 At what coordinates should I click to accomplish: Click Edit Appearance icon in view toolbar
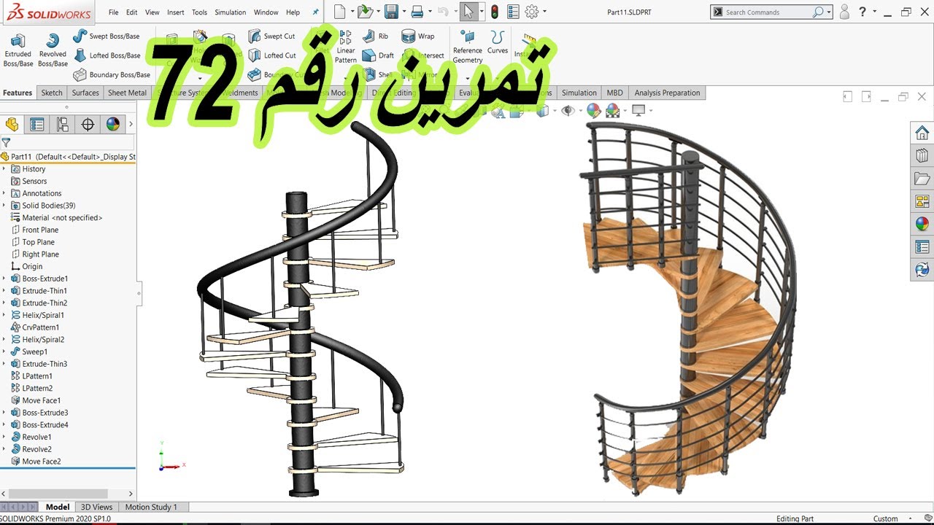593,111
